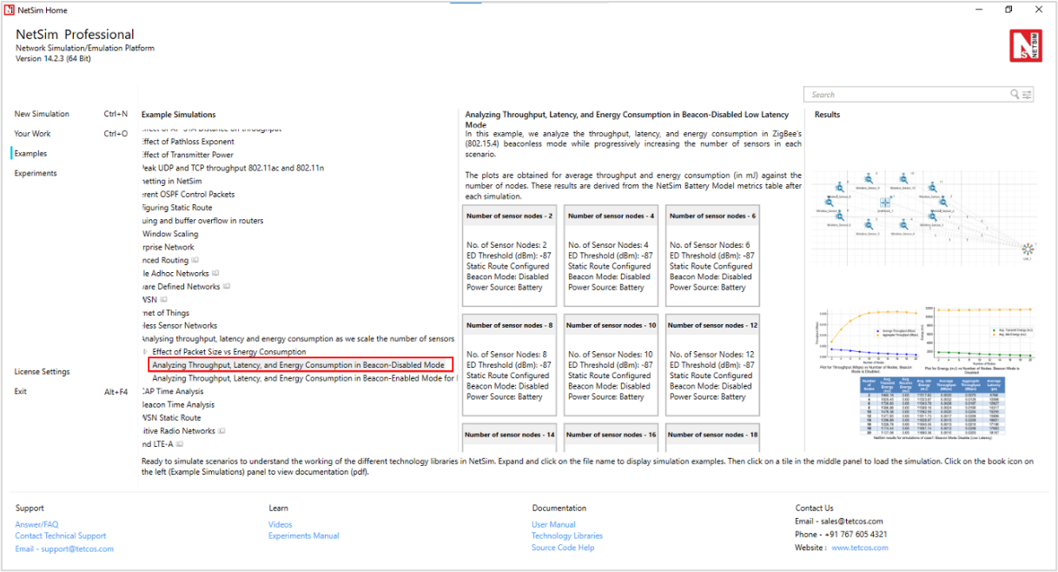Click book icon next to Cognitive Radio Networks
Image resolution: width=1058 pixels, height=572 pixels.
pos(222,430)
